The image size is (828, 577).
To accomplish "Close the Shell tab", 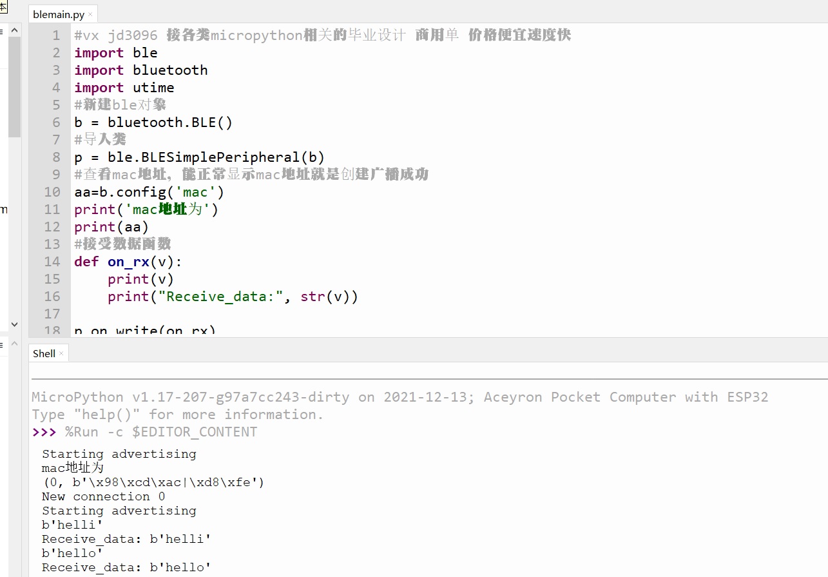I will tap(63, 353).
